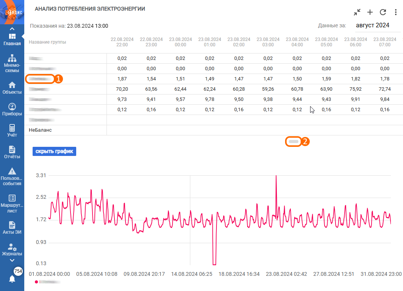Screen dimensions: 403x291
Task: Open the Мнемосхемы section
Action: tap(12, 58)
